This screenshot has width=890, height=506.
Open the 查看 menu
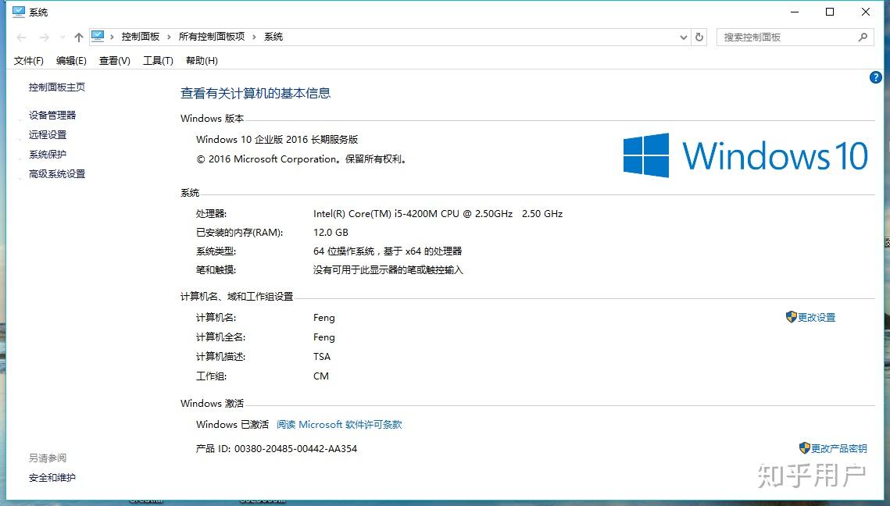point(113,60)
